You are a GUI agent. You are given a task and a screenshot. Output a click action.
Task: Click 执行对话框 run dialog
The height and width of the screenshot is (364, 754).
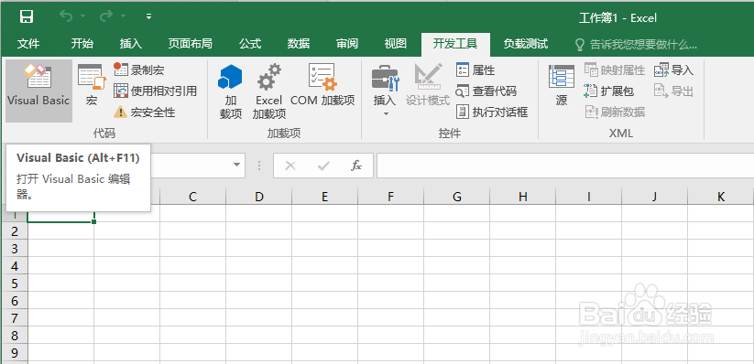(x=491, y=112)
